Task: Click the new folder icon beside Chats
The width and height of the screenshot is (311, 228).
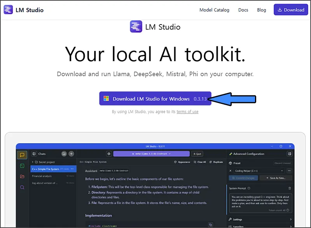Action: pos(64,154)
